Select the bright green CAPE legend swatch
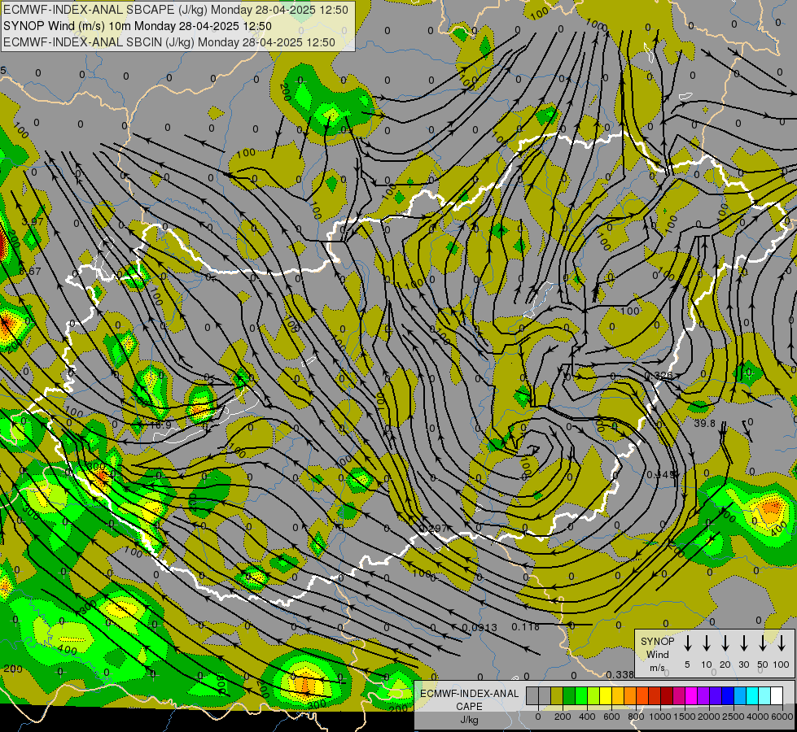The width and height of the screenshot is (797, 732). click(581, 696)
